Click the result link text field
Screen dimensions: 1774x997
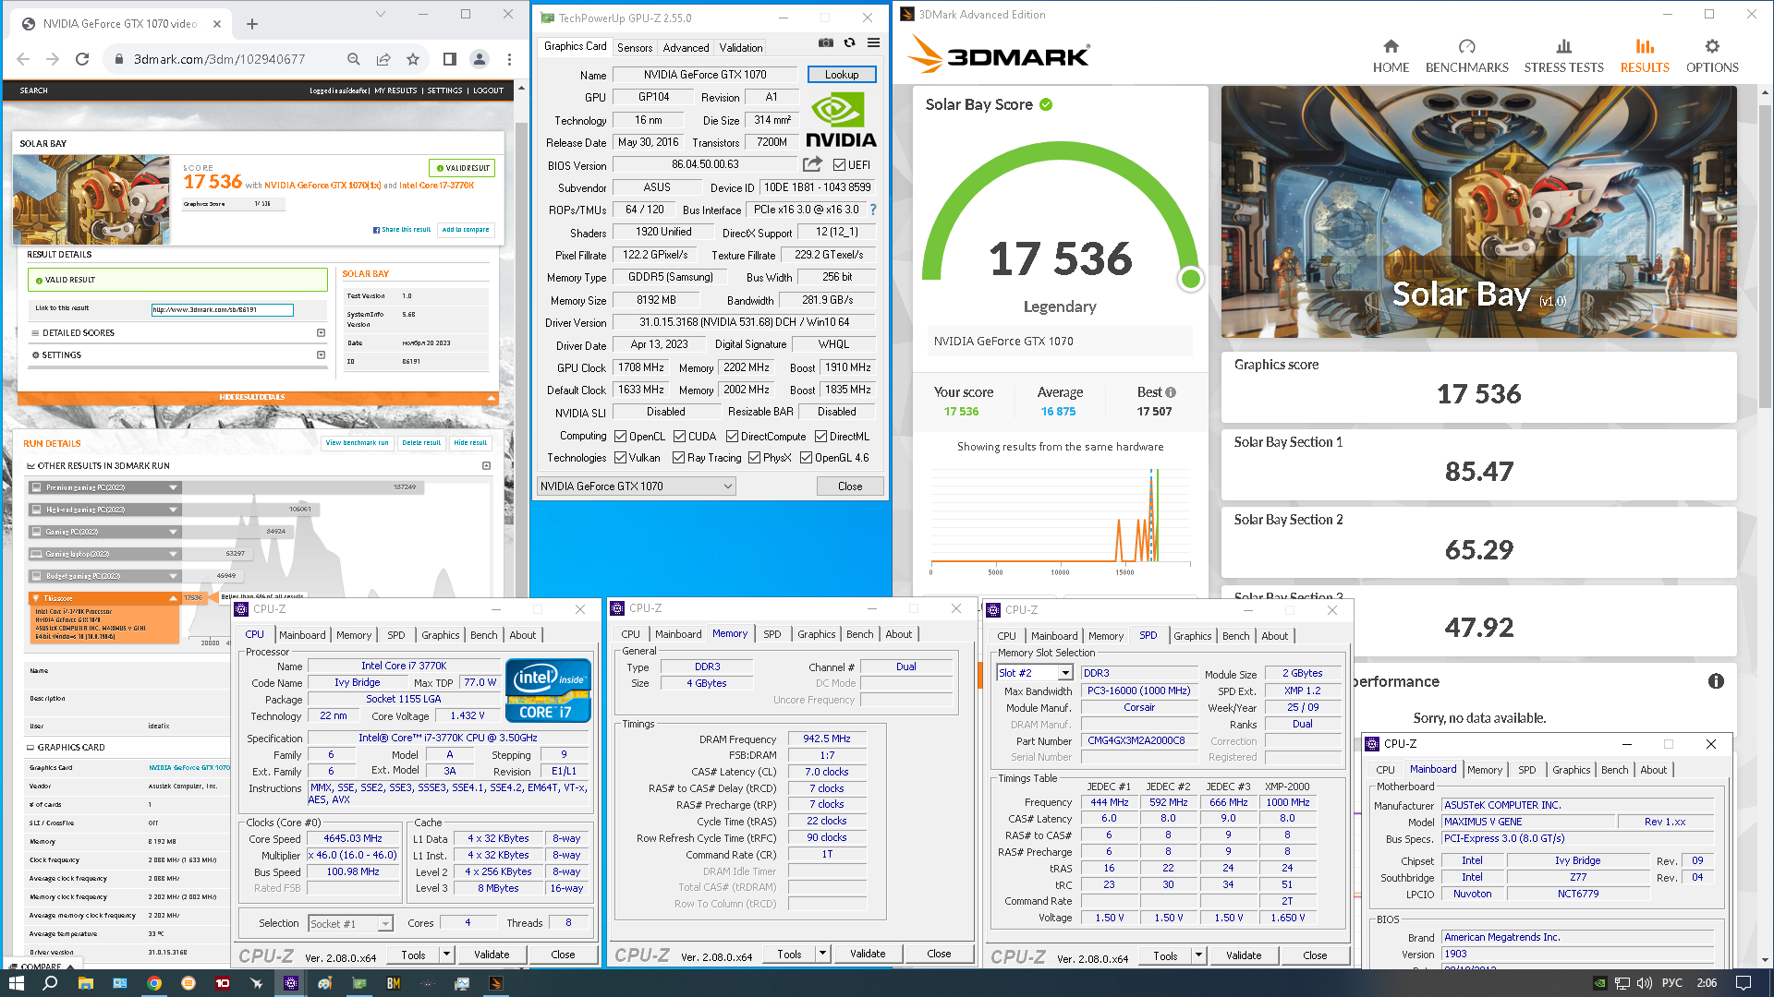click(223, 310)
